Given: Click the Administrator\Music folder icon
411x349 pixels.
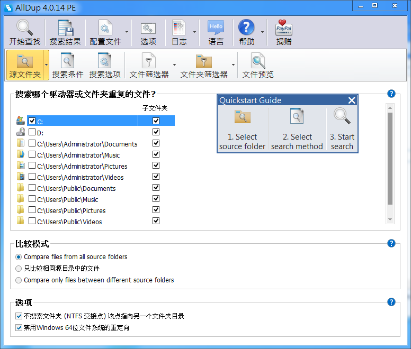Looking at the screenshot, I should pos(21,154).
